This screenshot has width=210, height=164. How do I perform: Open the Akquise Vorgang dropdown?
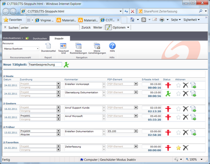pos(58,135)
